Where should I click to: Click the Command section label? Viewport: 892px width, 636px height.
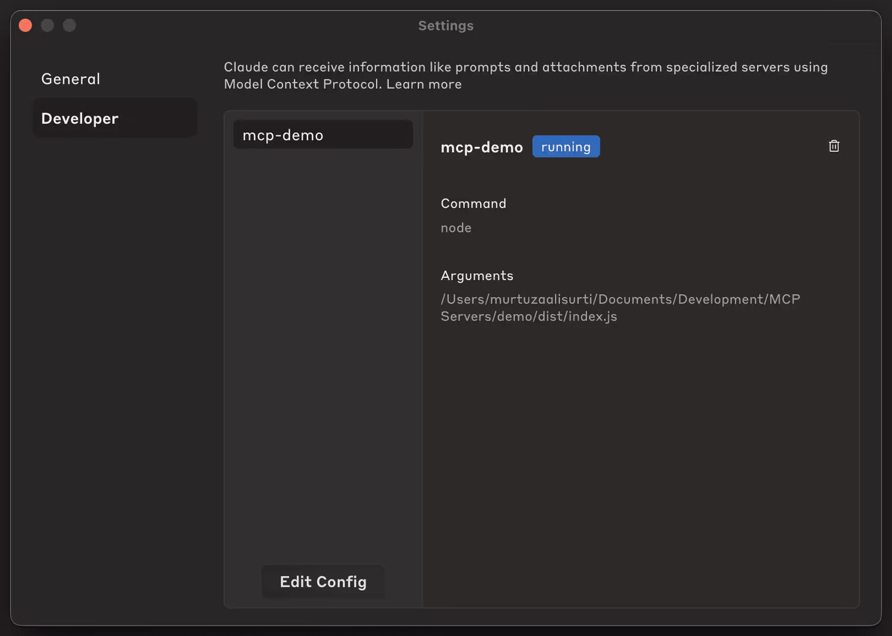(473, 203)
